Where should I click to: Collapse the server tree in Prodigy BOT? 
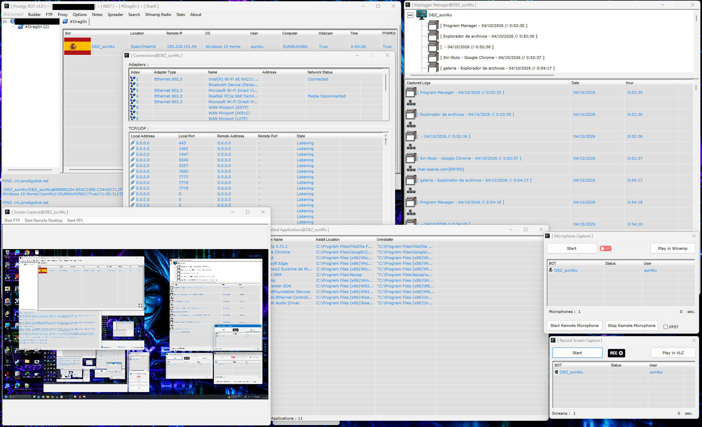[x=5, y=21]
